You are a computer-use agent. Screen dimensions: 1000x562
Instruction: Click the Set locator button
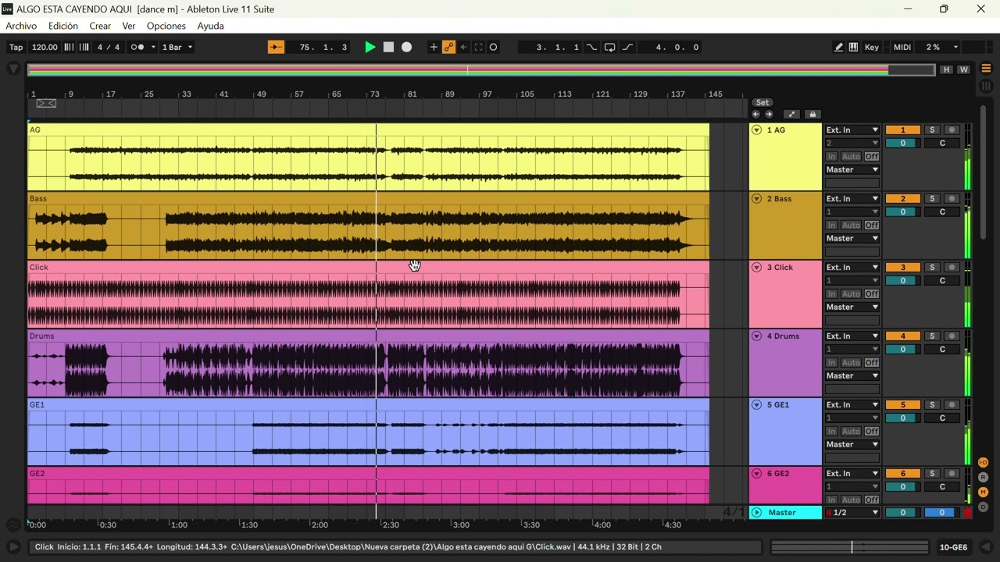point(762,102)
